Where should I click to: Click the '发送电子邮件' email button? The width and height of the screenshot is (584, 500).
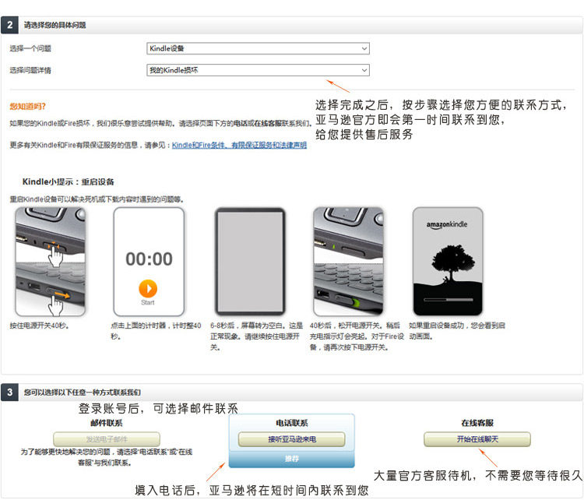[x=107, y=439]
